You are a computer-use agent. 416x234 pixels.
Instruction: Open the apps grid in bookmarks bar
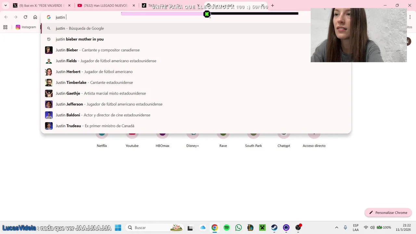point(5,27)
